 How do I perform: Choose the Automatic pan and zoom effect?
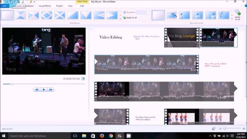pos(171,15)
